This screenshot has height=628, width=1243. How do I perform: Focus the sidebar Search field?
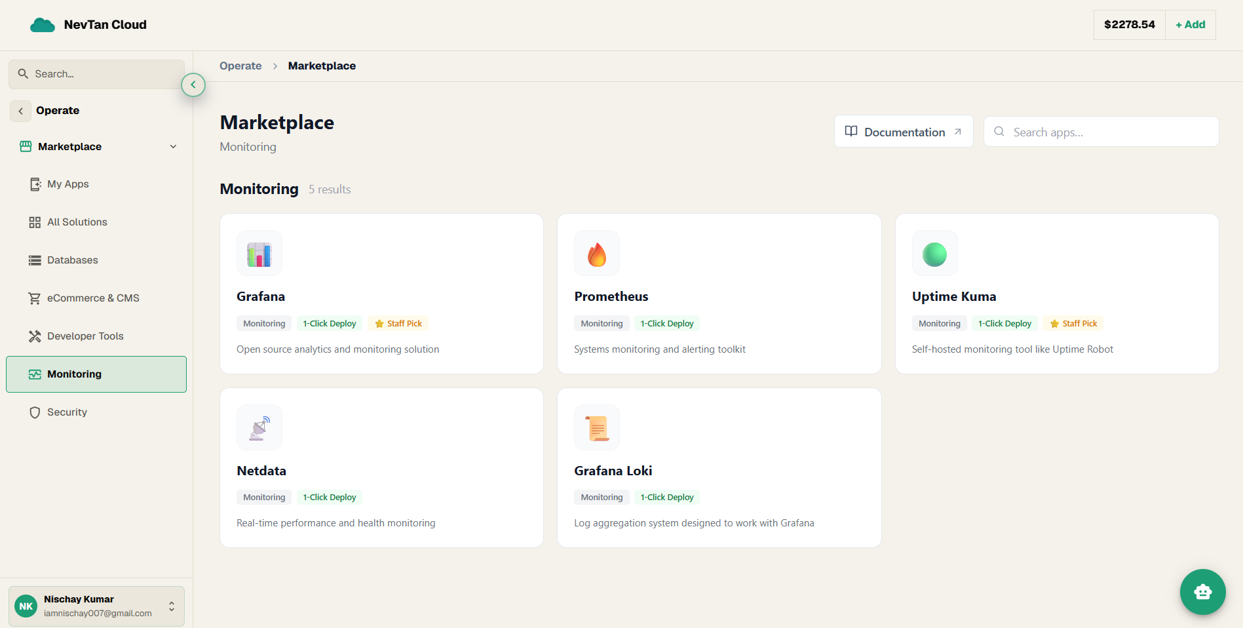96,74
